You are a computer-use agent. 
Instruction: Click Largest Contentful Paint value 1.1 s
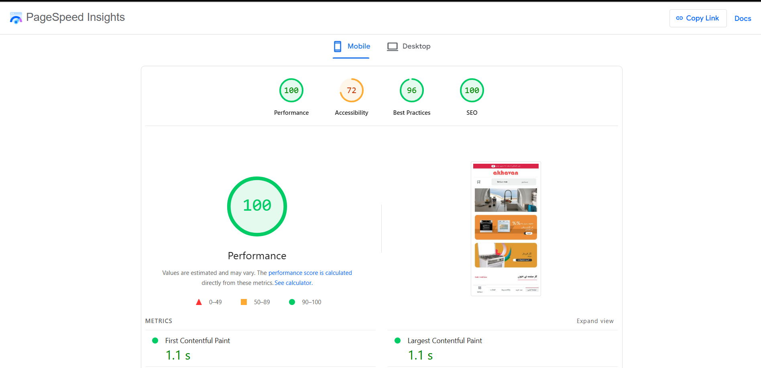pyautogui.click(x=421, y=356)
